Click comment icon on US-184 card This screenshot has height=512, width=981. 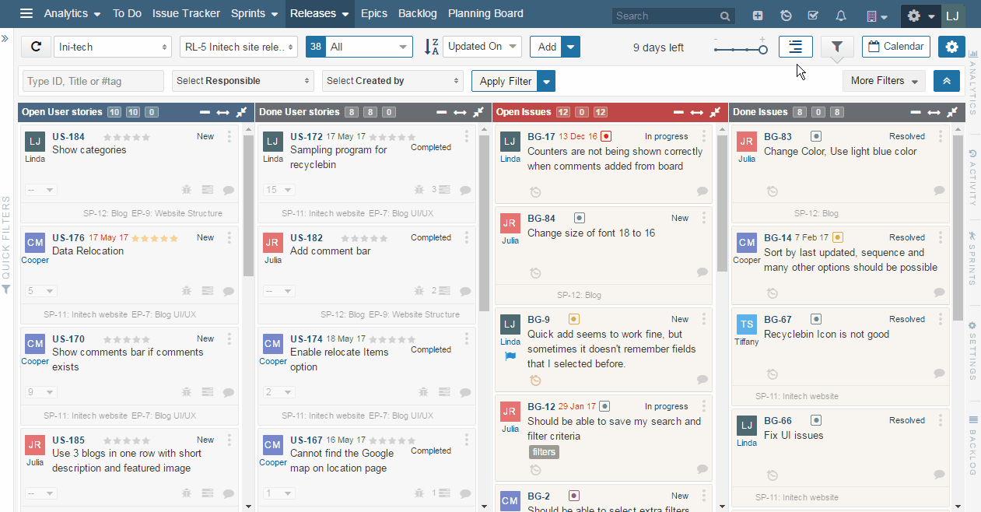pos(229,190)
